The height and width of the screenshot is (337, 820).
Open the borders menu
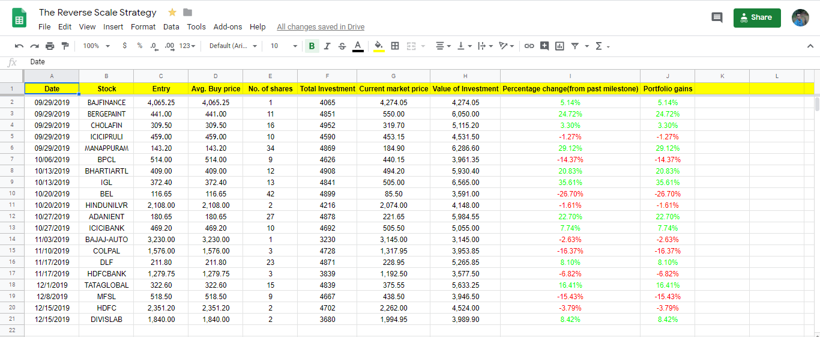[x=395, y=46]
